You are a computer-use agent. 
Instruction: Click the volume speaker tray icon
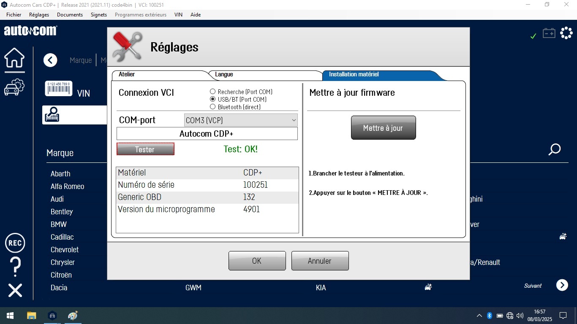pyautogui.click(x=520, y=316)
